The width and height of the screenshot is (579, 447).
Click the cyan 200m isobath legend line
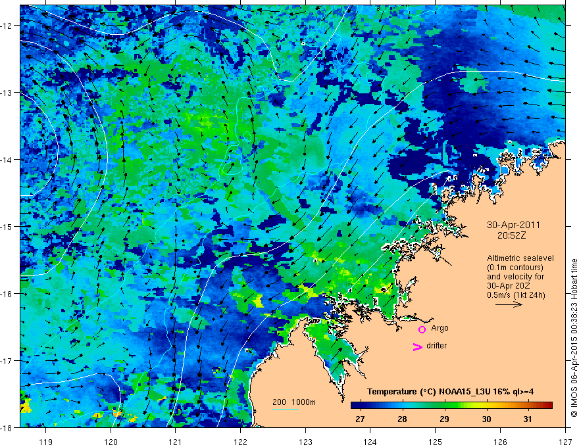(x=286, y=409)
